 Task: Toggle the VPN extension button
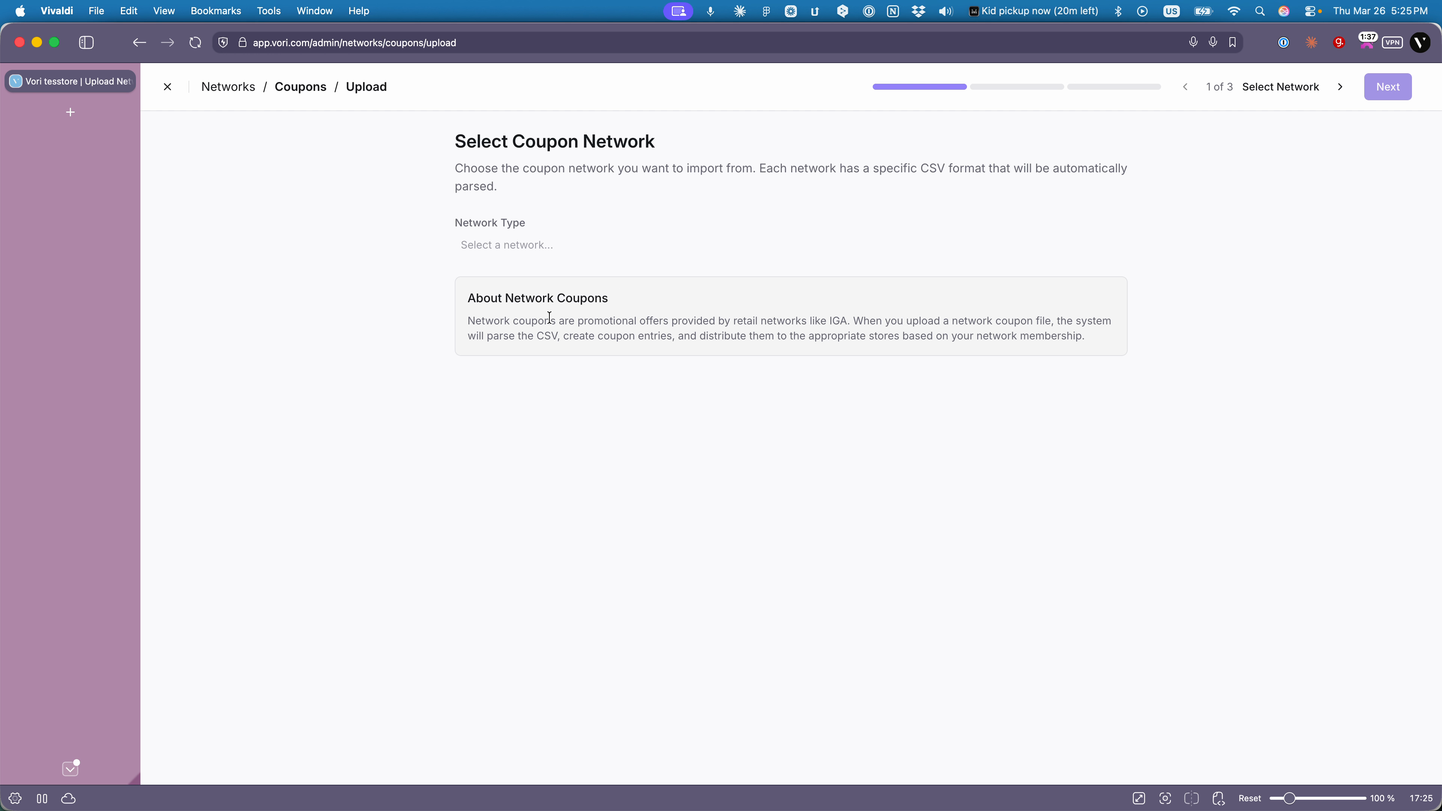pos(1392,42)
